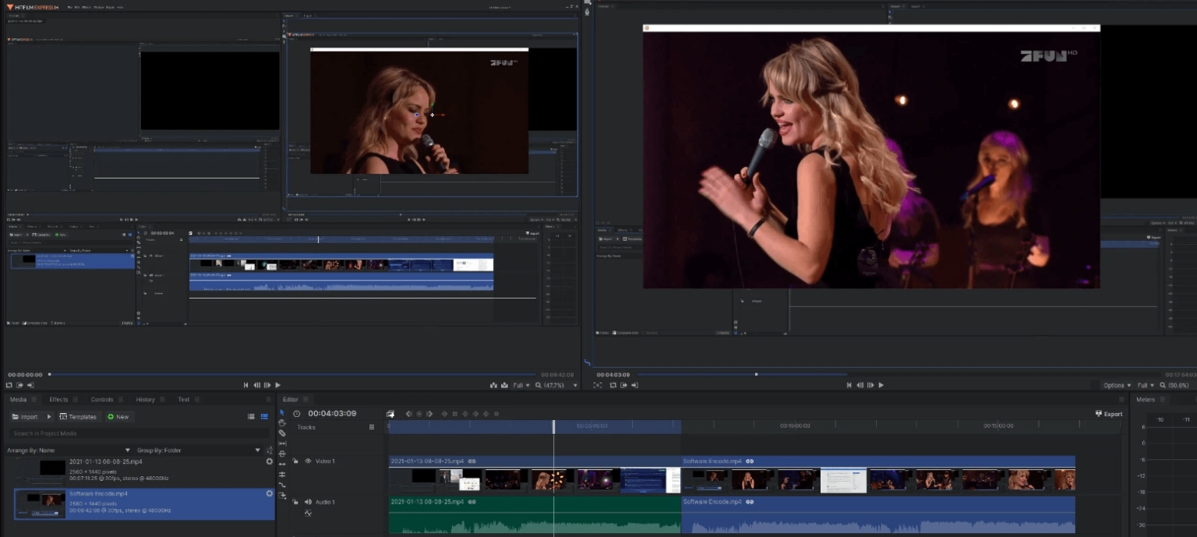
Task: Open the Viewer zoom (50.6%) dropdown
Action: pos(1174,385)
